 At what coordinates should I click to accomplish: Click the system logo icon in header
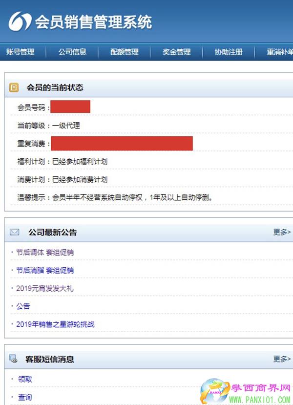coord(20,21)
